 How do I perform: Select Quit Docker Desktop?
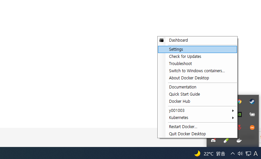[x=197, y=134]
